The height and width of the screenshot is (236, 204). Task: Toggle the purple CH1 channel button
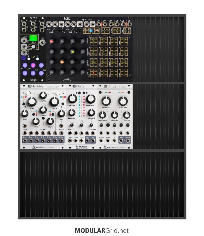point(25,65)
